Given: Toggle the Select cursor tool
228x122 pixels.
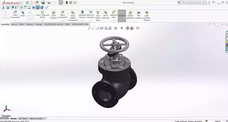Looking at the screenshot, I should [61, 2].
